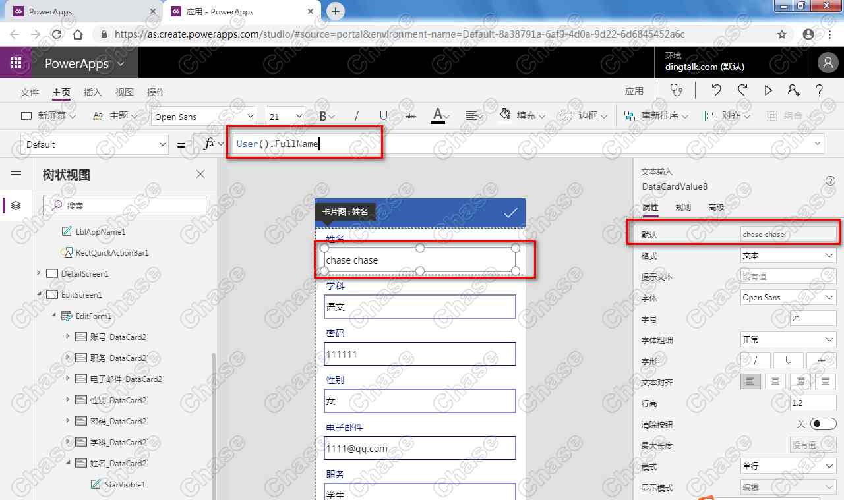Switch to the 插入 ribbon tab

(92, 92)
